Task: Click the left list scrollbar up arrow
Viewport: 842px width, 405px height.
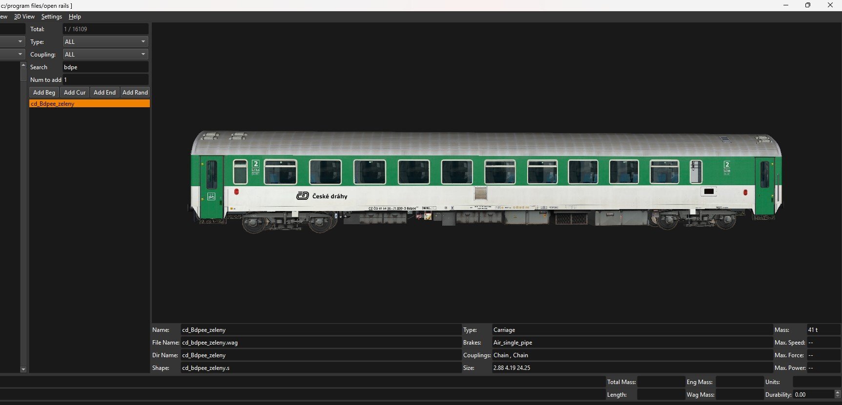Action: tap(23, 65)
